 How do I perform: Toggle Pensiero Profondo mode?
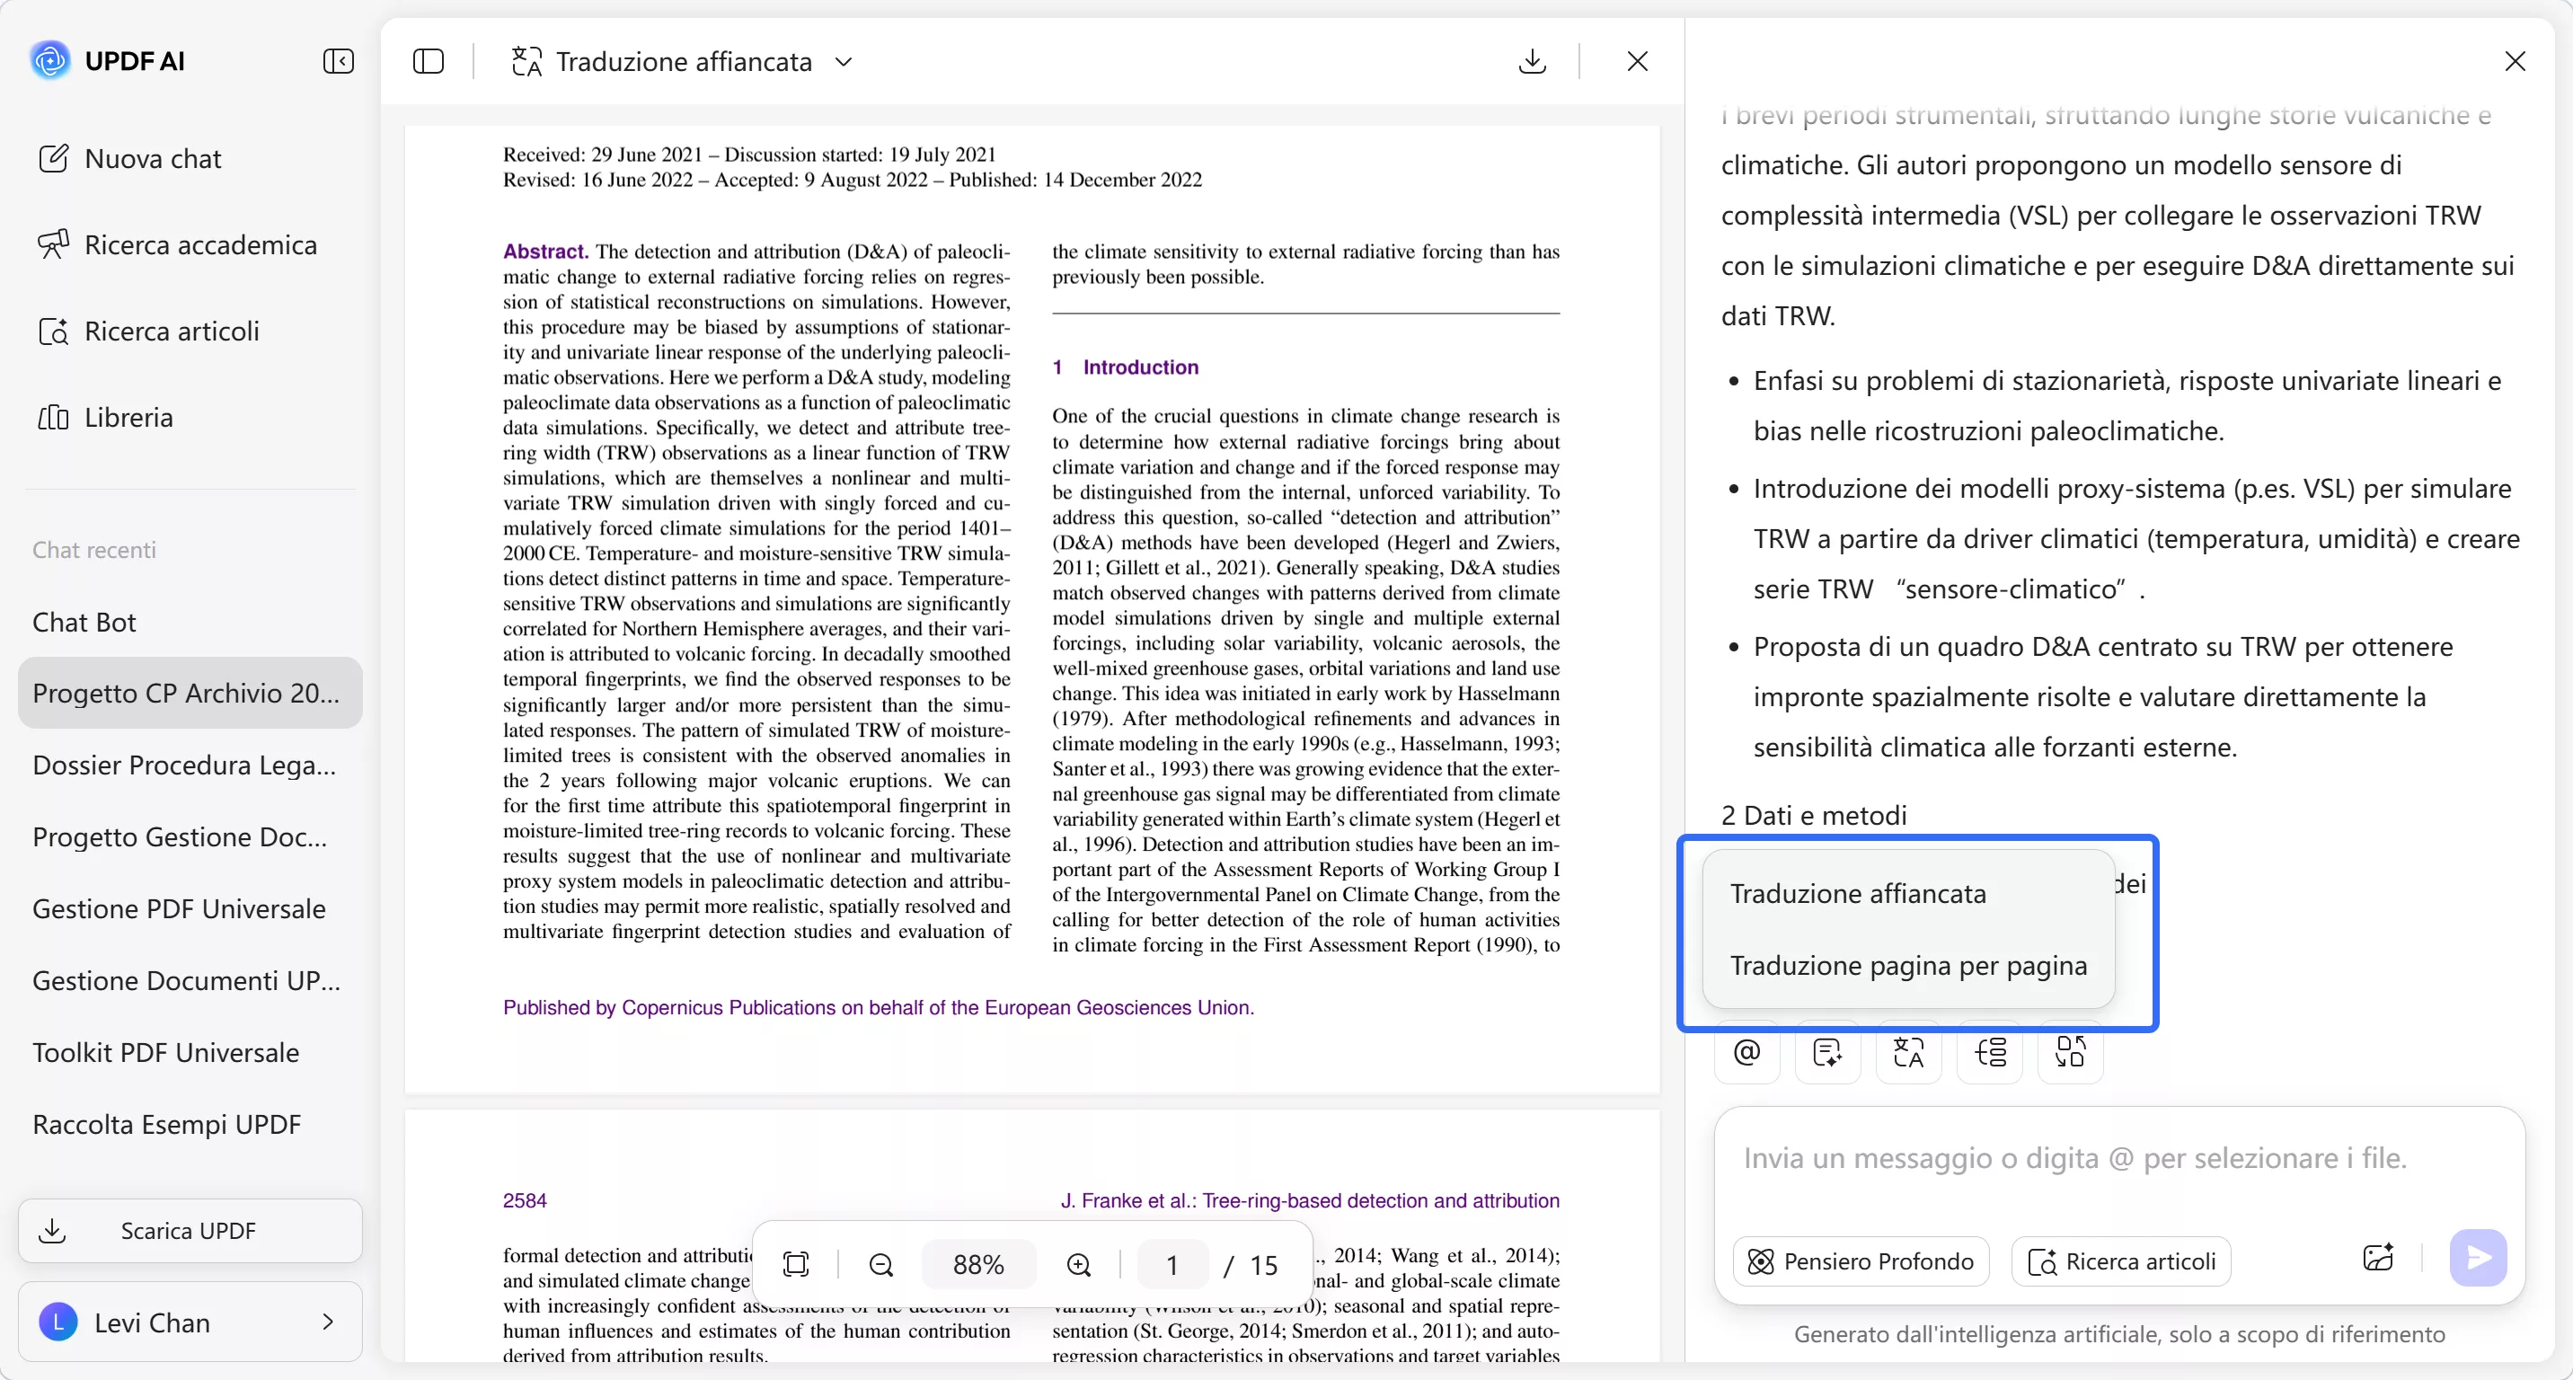point(1861,1261)
